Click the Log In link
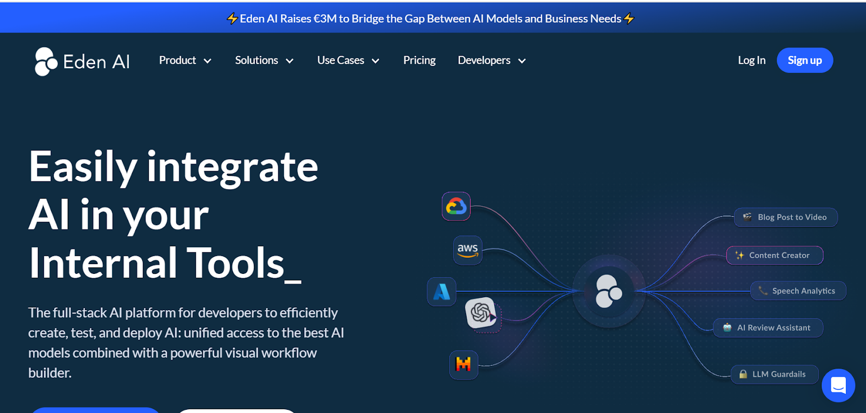866x413 pixels. click(752, 60)
